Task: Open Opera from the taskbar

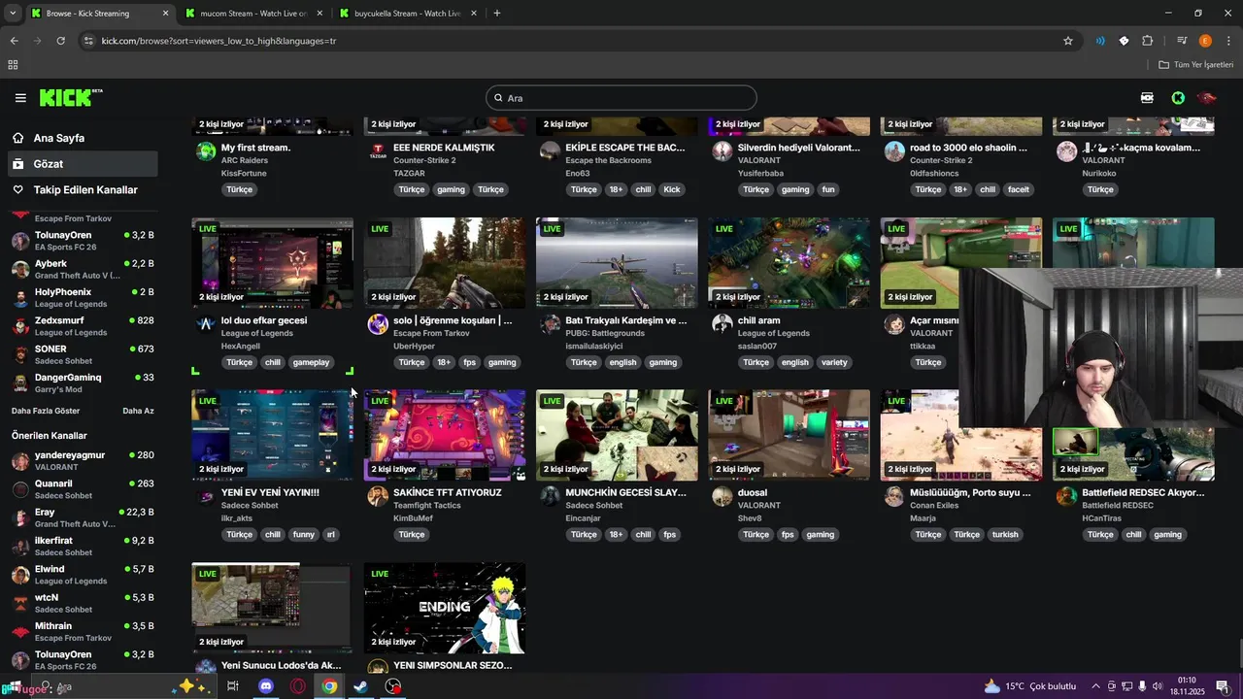Action: click(298, 686)
